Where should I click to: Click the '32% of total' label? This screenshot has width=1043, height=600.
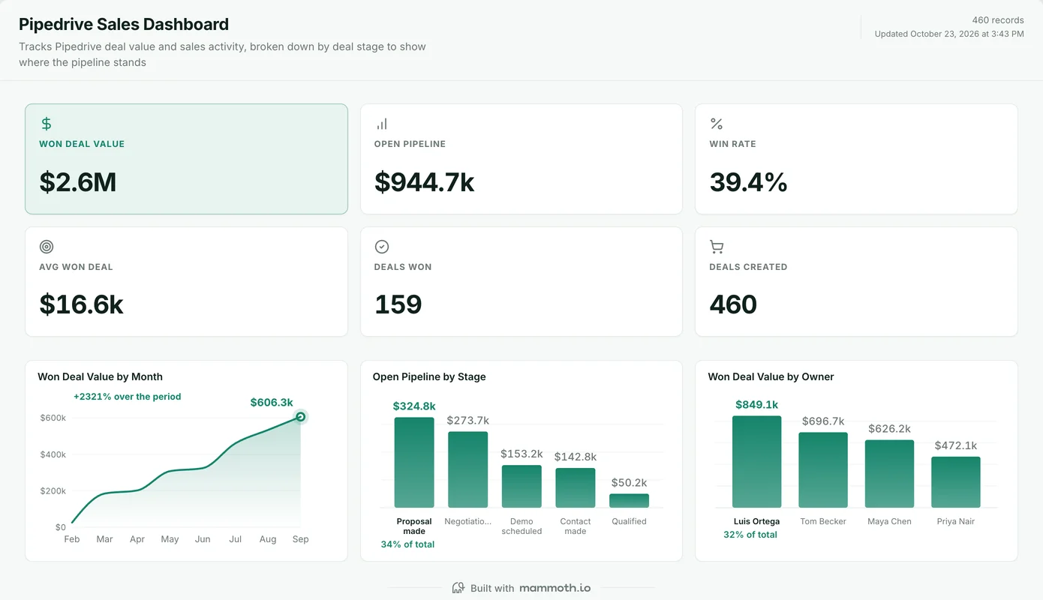[750, 535]
